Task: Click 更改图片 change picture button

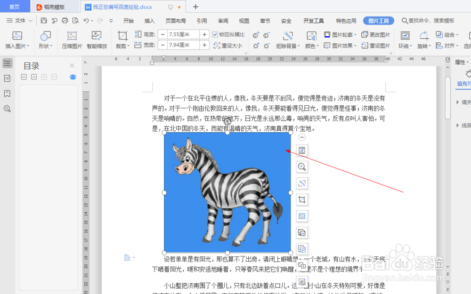Action: (x=376, y=35)
